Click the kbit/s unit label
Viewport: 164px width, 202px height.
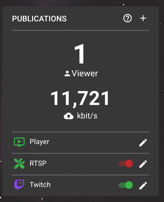click(x=87, y=116)
